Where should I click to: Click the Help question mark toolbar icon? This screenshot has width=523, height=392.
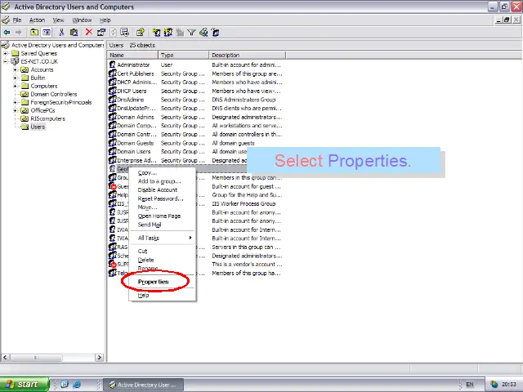140,33
